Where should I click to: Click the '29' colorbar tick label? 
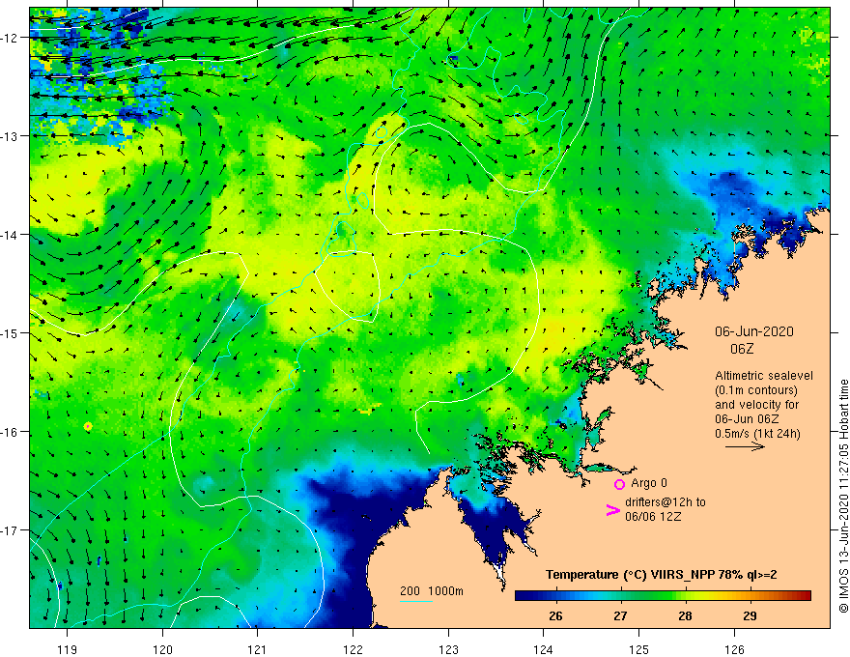click(750, 616)
